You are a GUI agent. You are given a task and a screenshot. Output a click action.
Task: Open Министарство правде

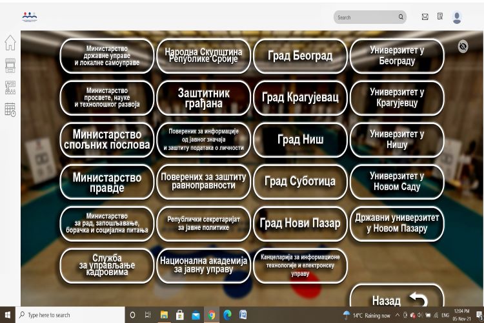[x=106, y=182]
